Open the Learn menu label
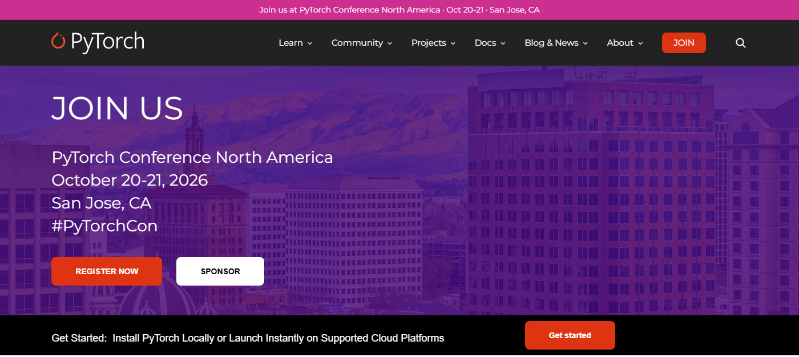Image resolution: width=799 pixels, height=357 pixels. pyautogui.click(x=290, y=43)
